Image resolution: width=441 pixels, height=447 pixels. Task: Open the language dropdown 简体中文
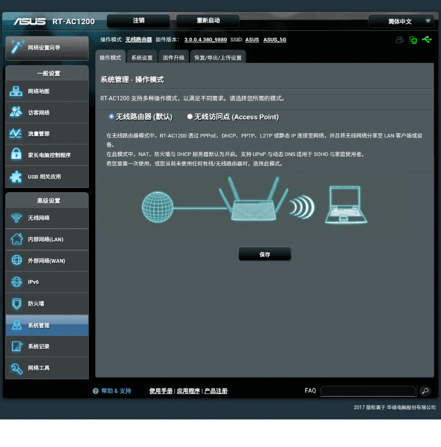401,21
